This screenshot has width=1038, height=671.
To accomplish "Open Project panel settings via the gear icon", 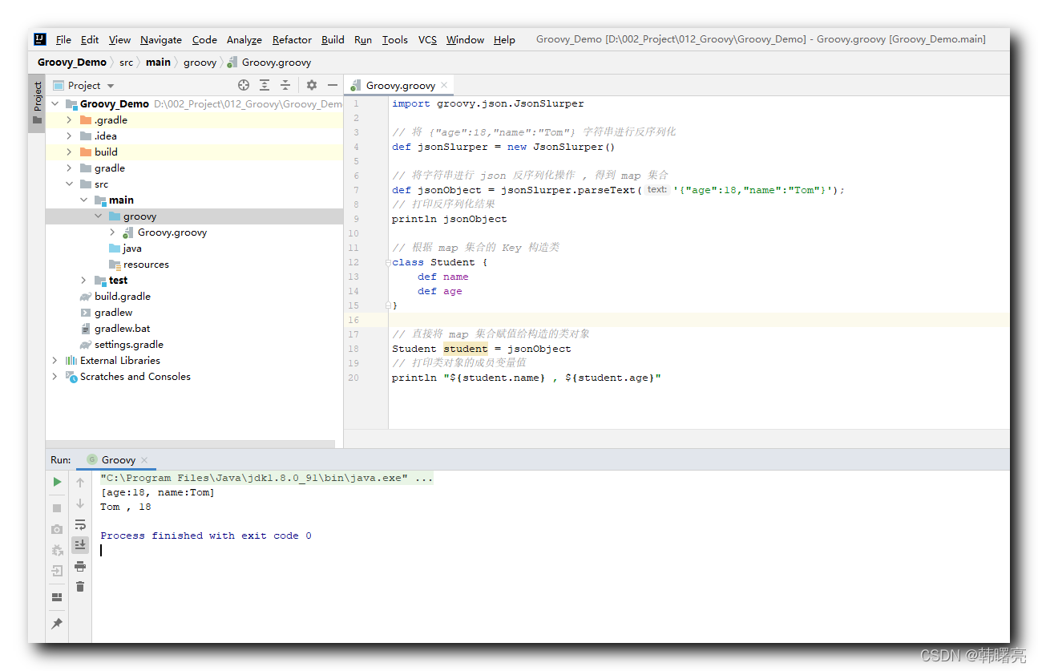I will pos(312,85).
